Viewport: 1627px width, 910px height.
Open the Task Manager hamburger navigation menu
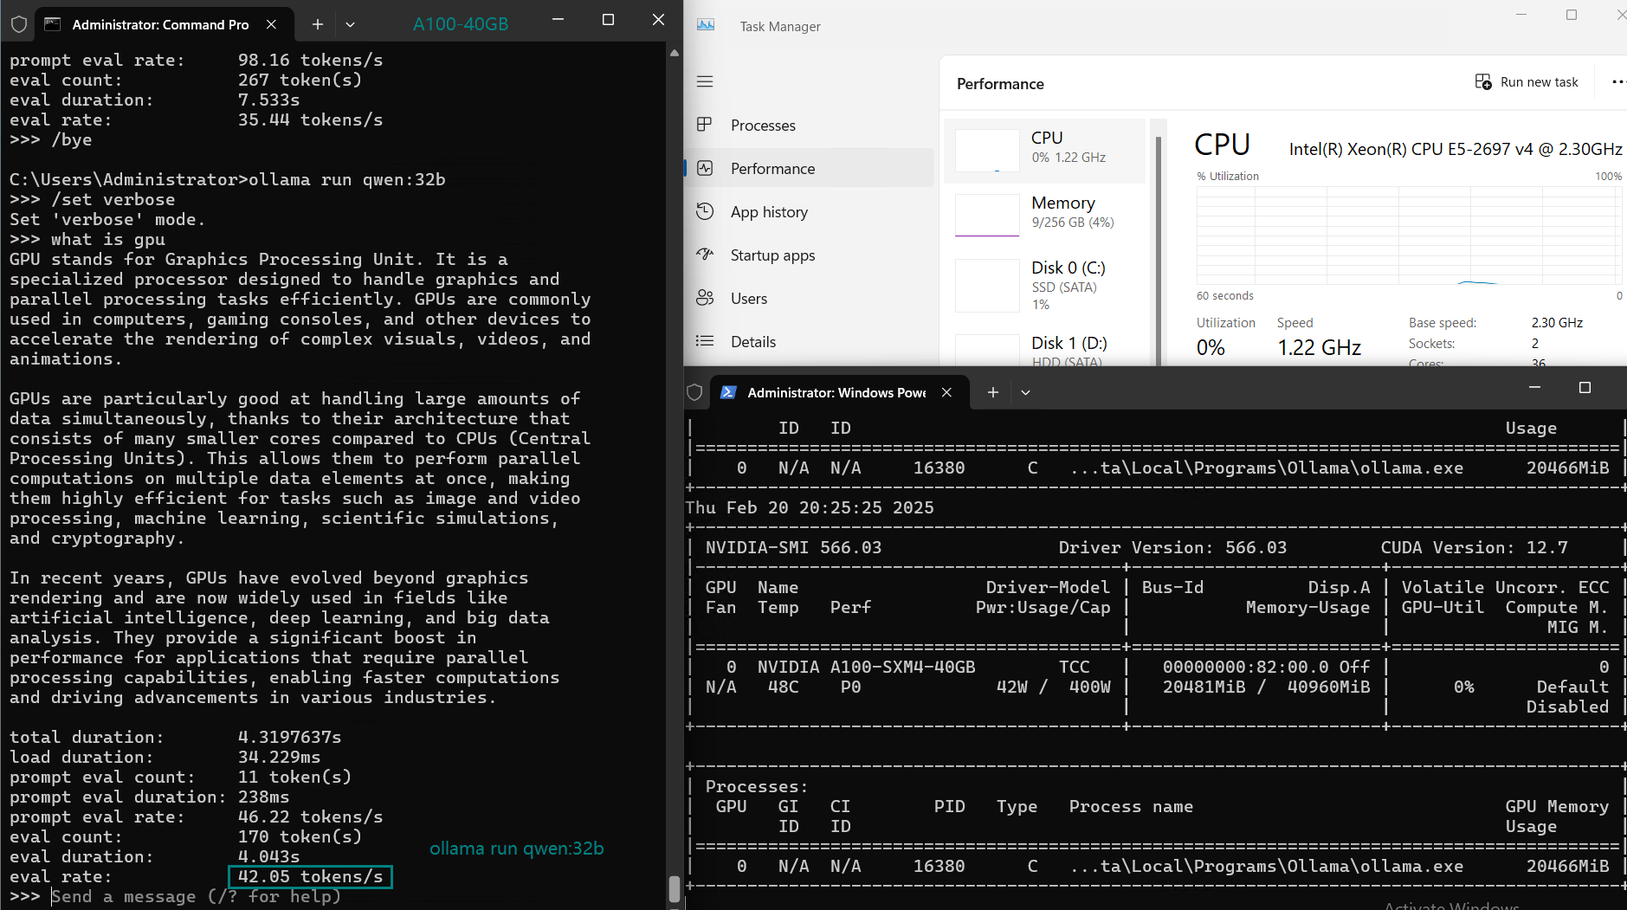click(x=705, y=81)
